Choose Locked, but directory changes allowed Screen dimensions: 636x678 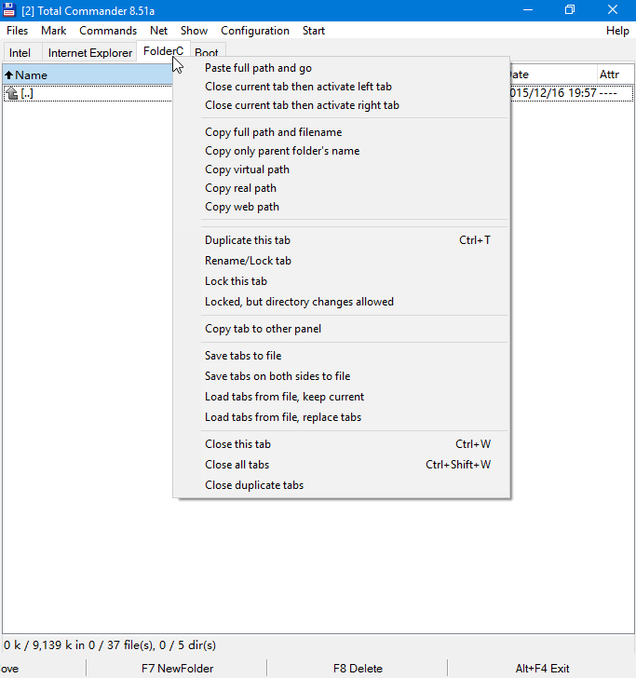pyautogui.click(x=342, y=302)
